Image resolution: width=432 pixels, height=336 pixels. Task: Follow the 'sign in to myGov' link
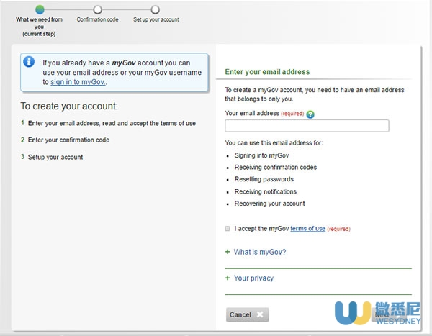coord(78,82)
